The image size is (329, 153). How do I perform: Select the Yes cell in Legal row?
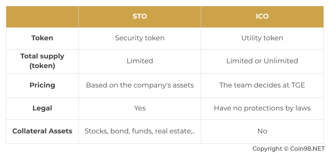(140, 108)
